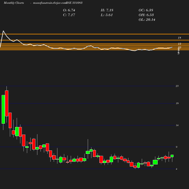Click the OH: 6.53 value

click(146, 15)
